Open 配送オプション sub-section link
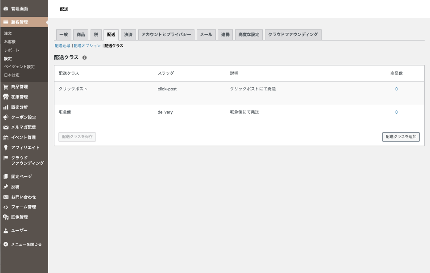 tap(87, 46)
